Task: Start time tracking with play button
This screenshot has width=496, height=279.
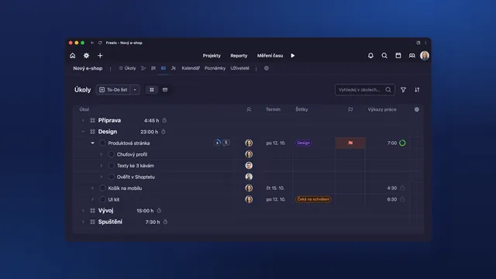Action: [x=293, y=56]
